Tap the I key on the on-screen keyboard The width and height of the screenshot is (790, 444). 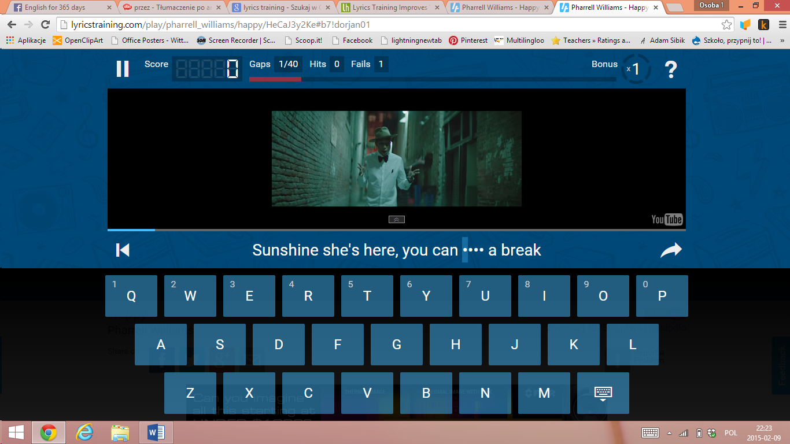544,296
